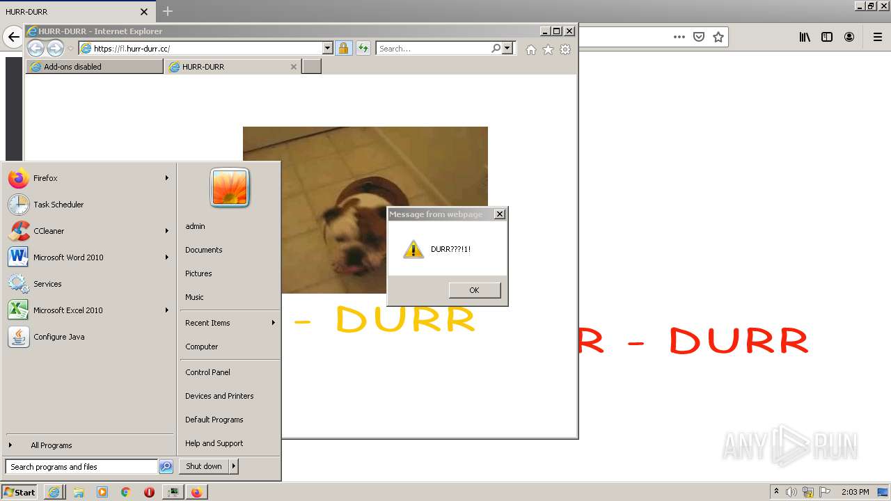Open Chrome from the taskbar
This screenshot has height=501, width=891.
tap(125, 492)
